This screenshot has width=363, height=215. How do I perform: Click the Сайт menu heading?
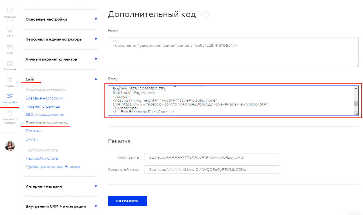point(30,79)
